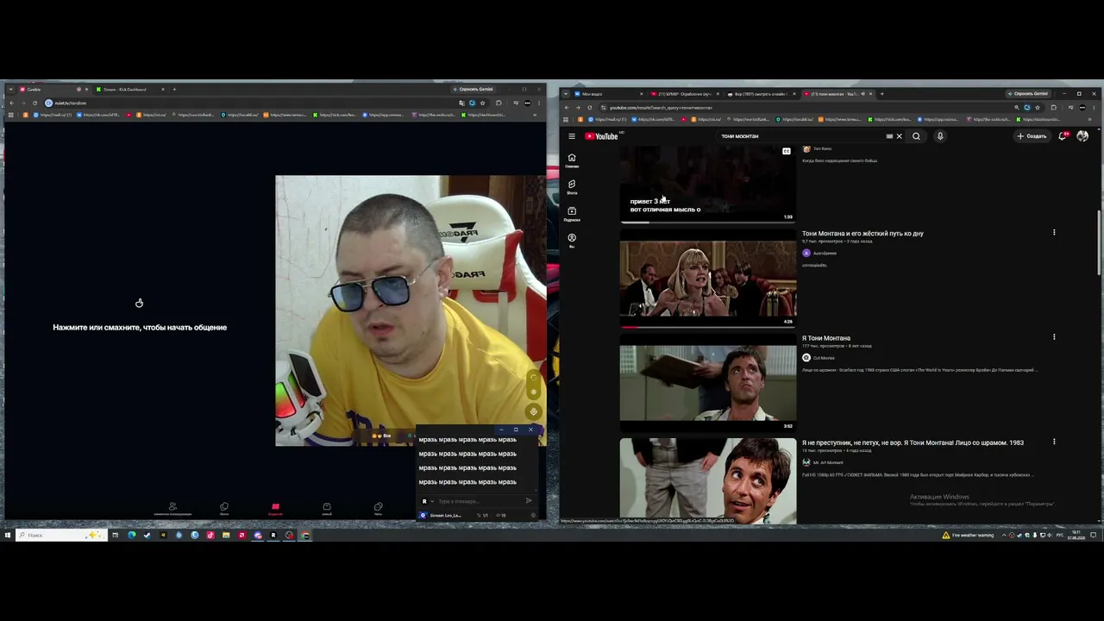Open options menu for 'Я Тони Монтана' video
Viewport: 1104px width, 621px height.
click(1054, 337)
